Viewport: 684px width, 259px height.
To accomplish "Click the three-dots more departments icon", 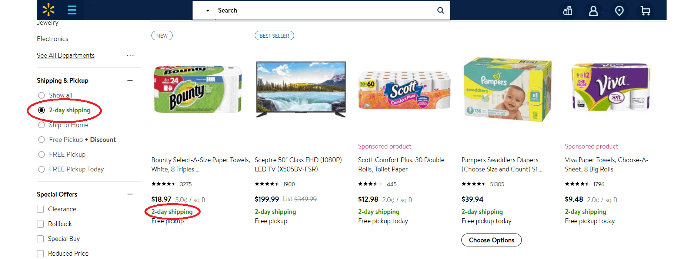I will click(130, 55).
